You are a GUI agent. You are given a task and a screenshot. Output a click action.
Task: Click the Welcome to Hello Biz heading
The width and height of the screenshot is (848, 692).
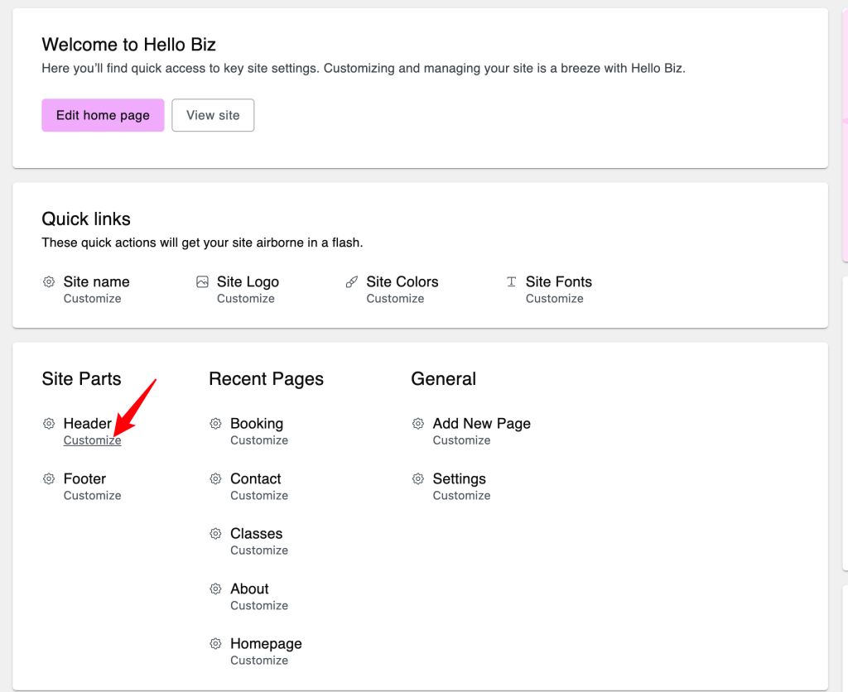(128, 45)
